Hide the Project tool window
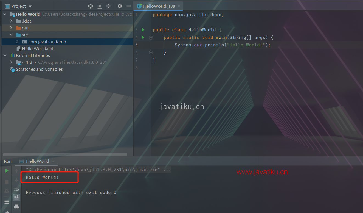 click(128, 6)
